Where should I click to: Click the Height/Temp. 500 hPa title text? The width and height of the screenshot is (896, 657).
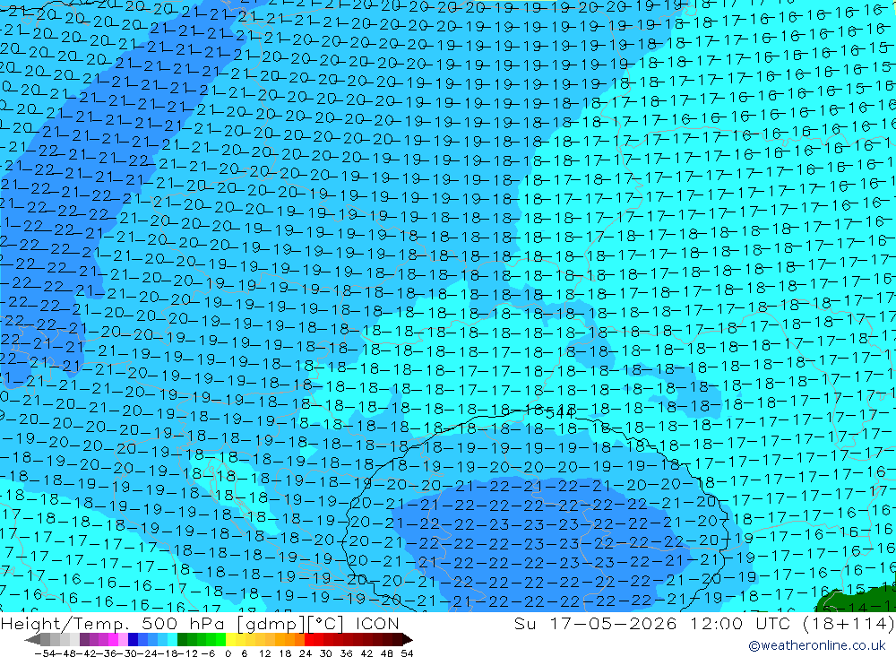(x=116, y=623)
